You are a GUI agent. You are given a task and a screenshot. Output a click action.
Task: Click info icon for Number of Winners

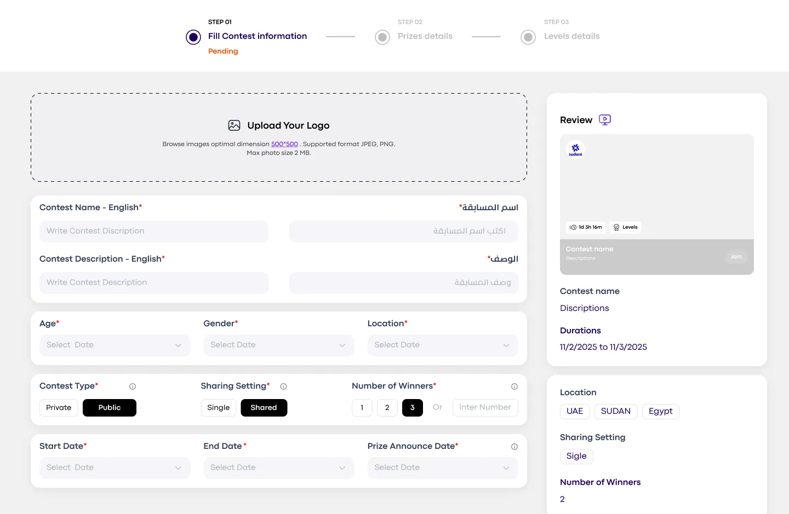tap(514, 386)
